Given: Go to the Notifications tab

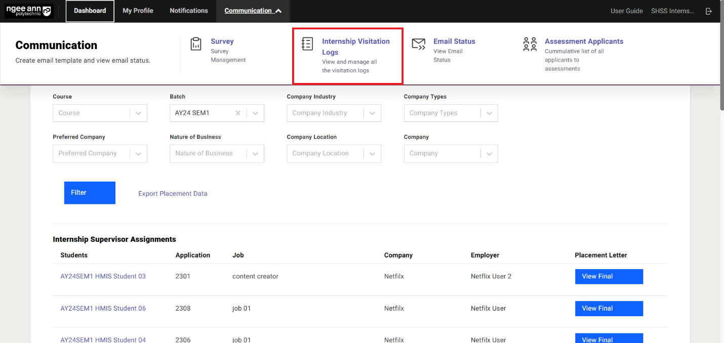Looking at the screenshot, I should [189, 11].
